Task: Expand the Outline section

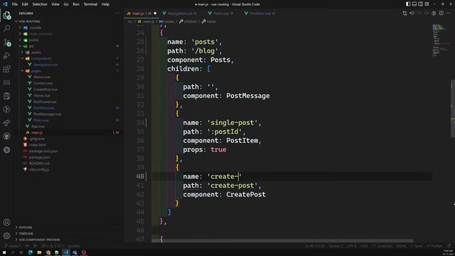Action: click(x=26, y=228)
